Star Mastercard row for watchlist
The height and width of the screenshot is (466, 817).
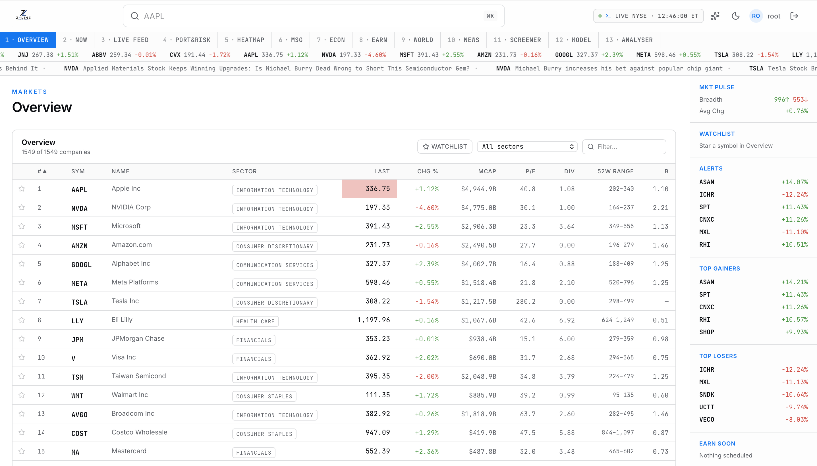pos(22,451)
